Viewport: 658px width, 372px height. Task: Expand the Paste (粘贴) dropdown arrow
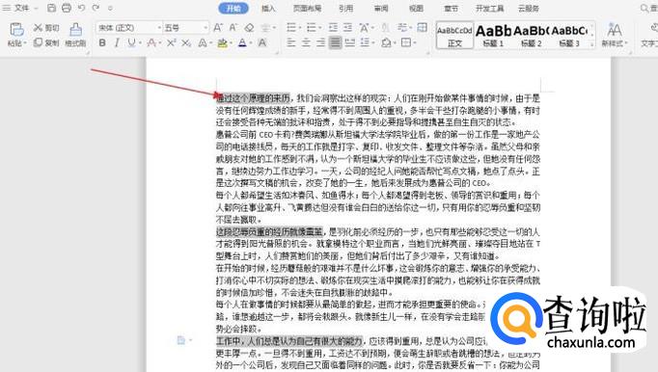(25, 43)
